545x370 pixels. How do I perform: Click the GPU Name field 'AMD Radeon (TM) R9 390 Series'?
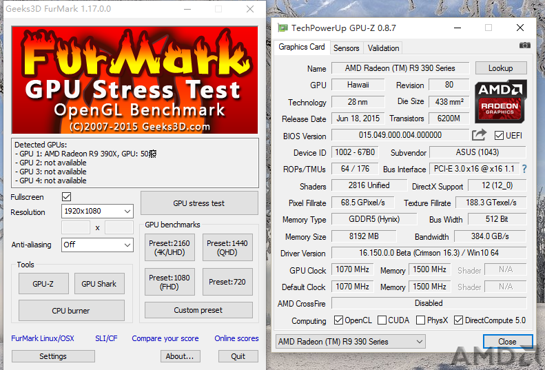(400, 68)
